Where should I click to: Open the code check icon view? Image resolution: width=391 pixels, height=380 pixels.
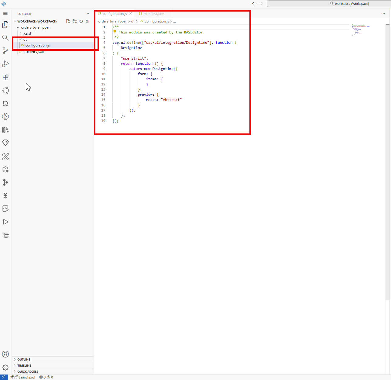point(5,209)
